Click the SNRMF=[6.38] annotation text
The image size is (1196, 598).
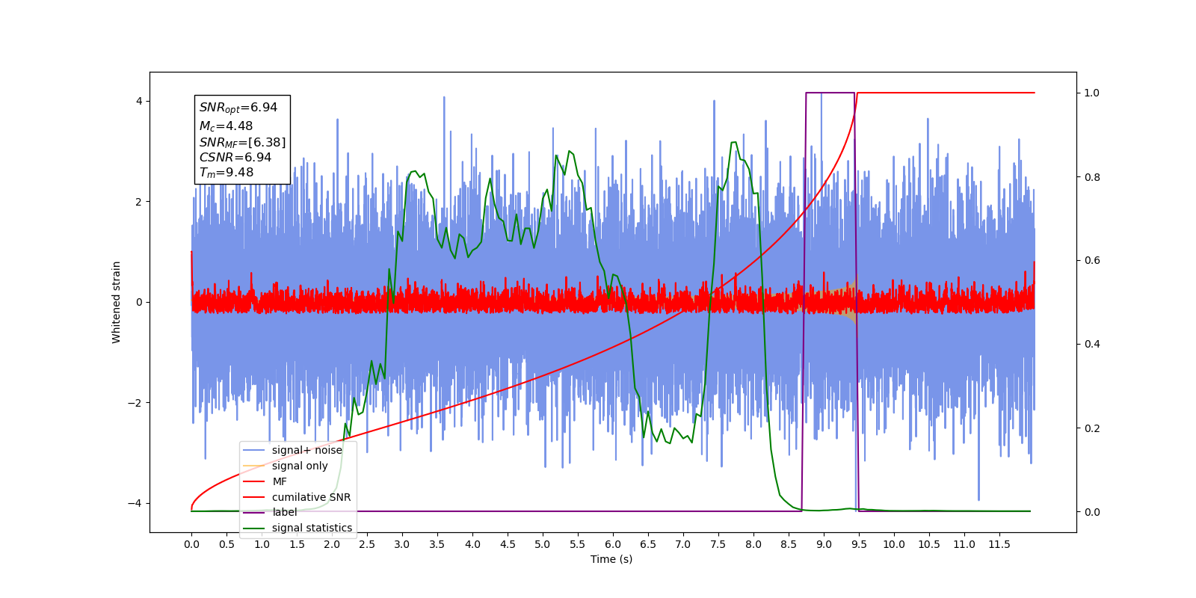point(242,142)
